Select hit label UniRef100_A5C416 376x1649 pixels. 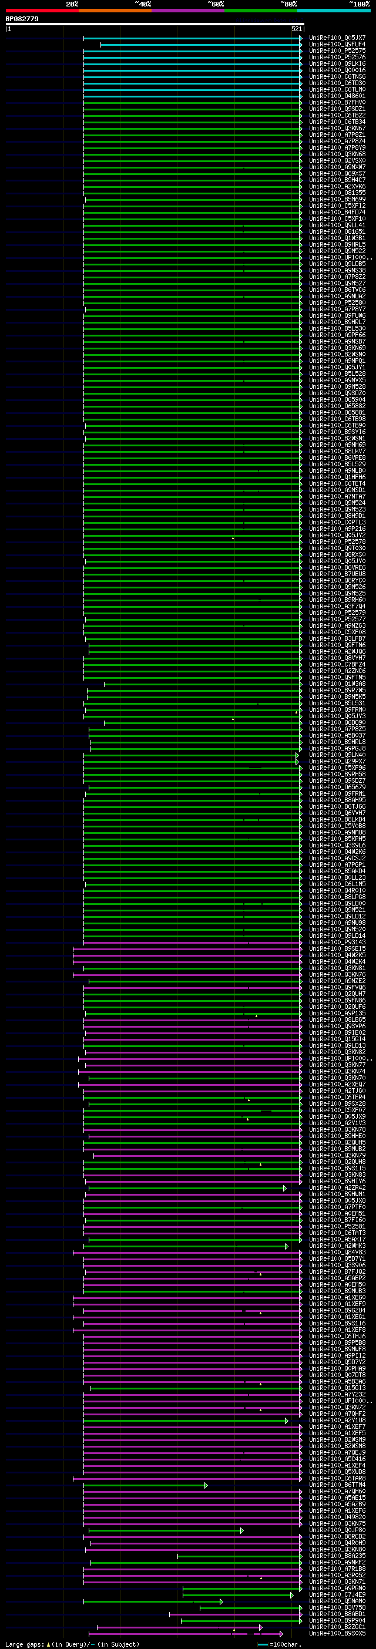(x=338, y=1459)
